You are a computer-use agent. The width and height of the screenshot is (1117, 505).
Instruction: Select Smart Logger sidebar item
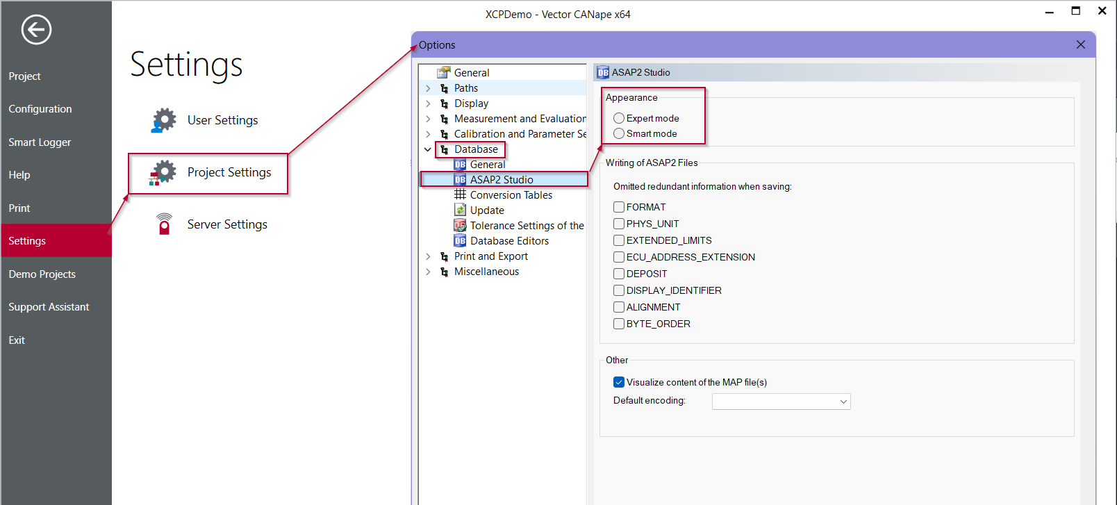(56, 142)
